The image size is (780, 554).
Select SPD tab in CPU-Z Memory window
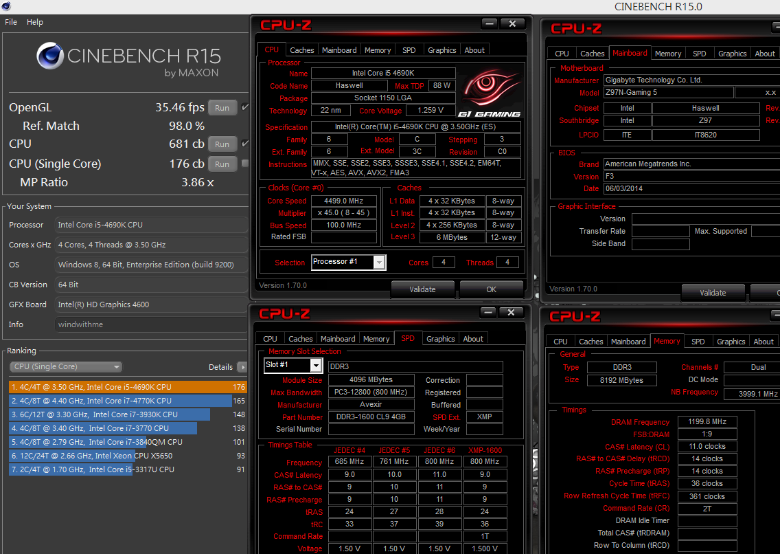[x=698, y=342]
